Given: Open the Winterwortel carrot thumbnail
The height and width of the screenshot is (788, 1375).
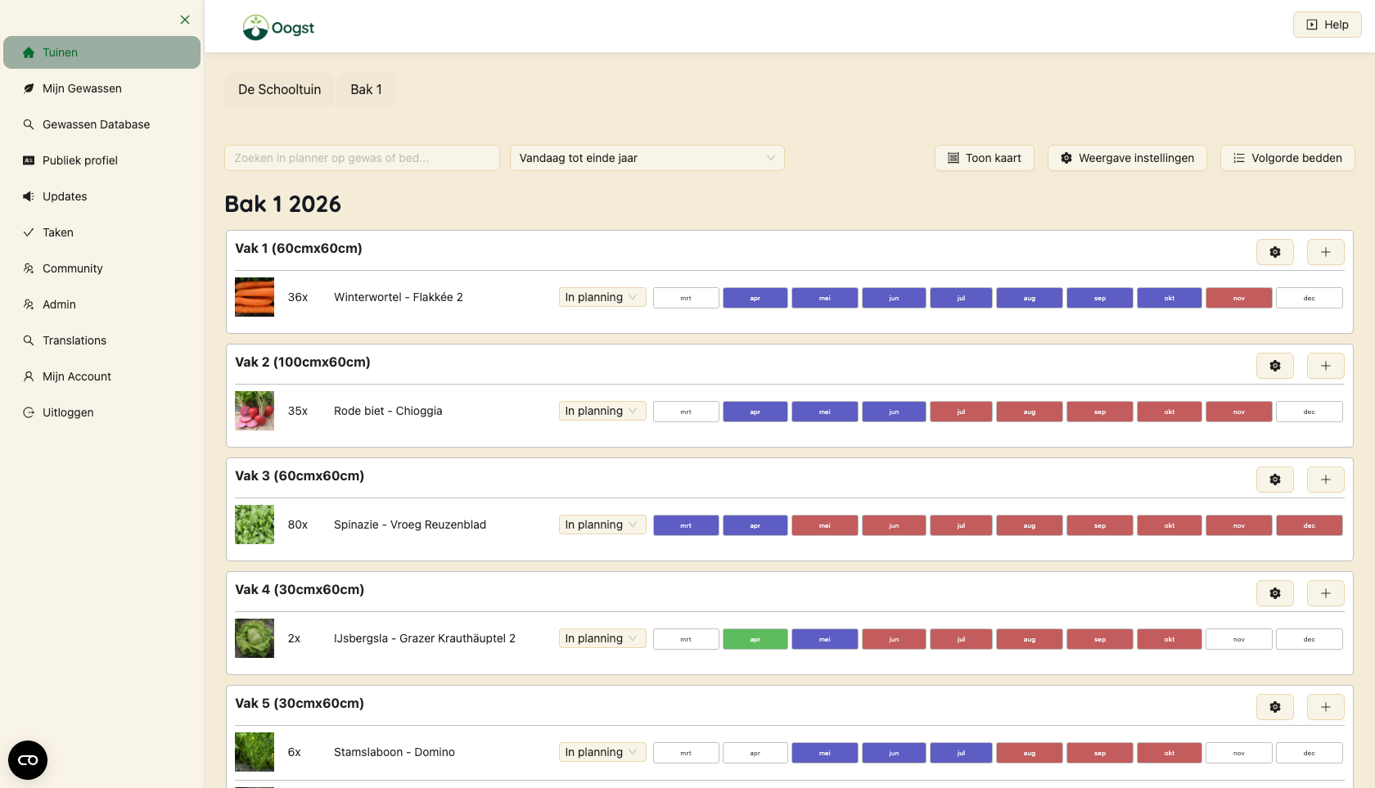Looking at the screenshot, I should coord(255,297).
